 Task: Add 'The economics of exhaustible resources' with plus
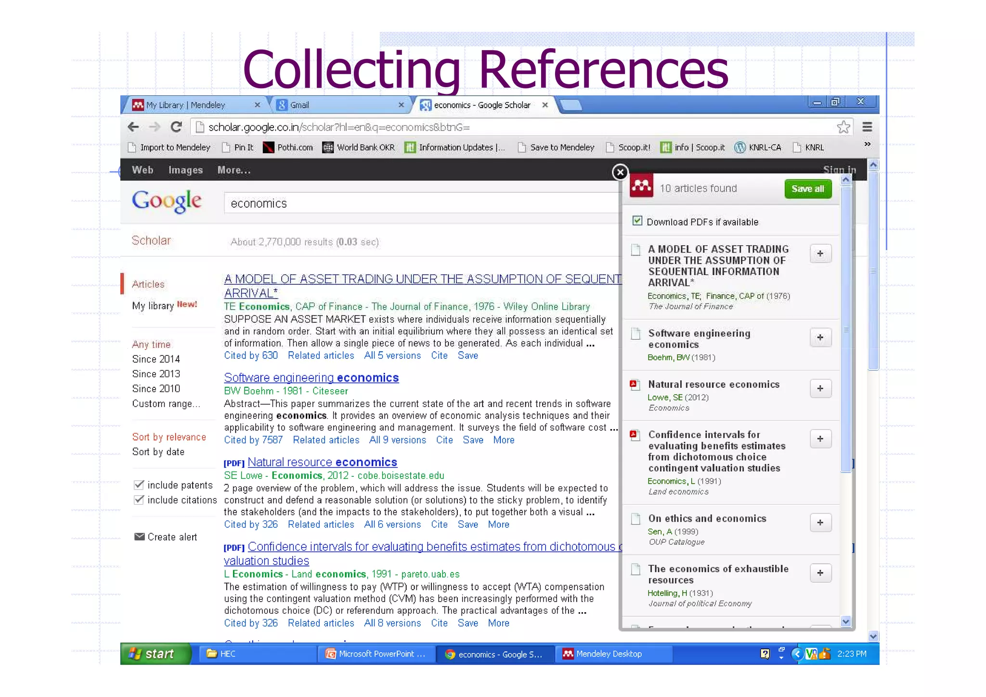pyautogui.click(x=820, y=573)
